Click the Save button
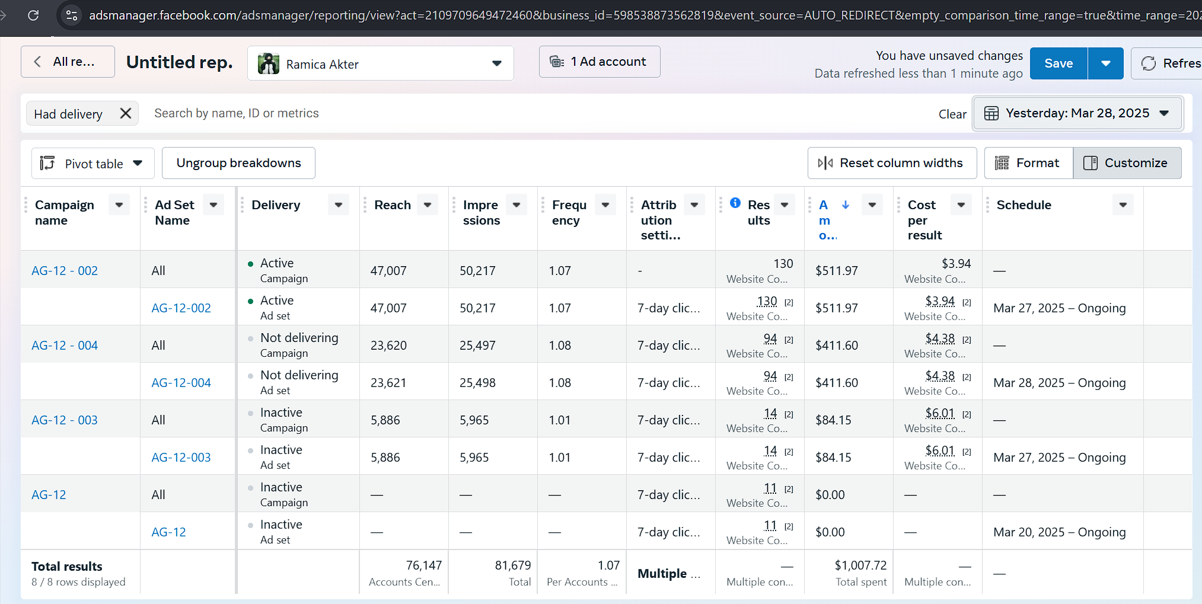 (1058, 63)
